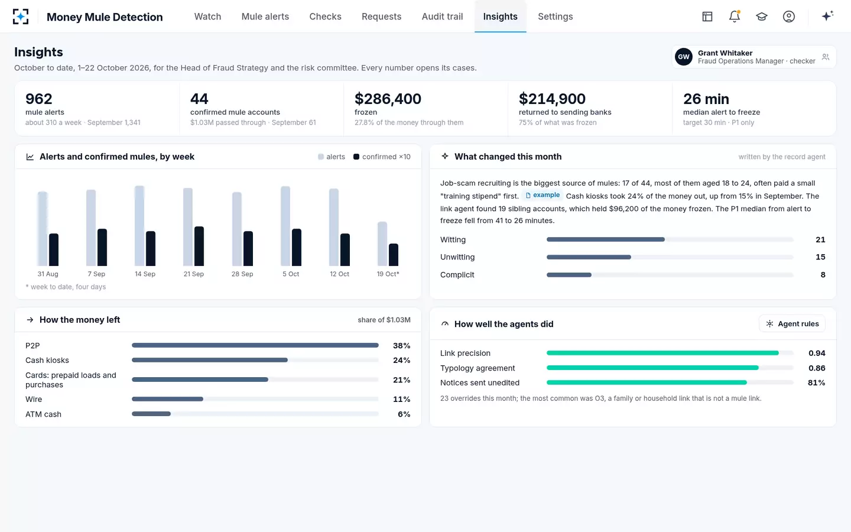
Task: Click the Typology agreement metric
Action: [x=633, y=368]
